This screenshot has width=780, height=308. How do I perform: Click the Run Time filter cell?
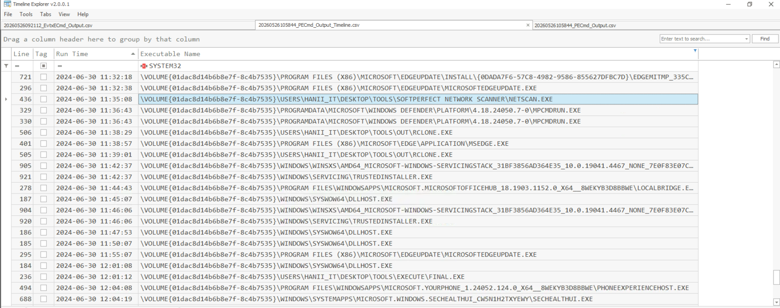[x=96, y=66]
